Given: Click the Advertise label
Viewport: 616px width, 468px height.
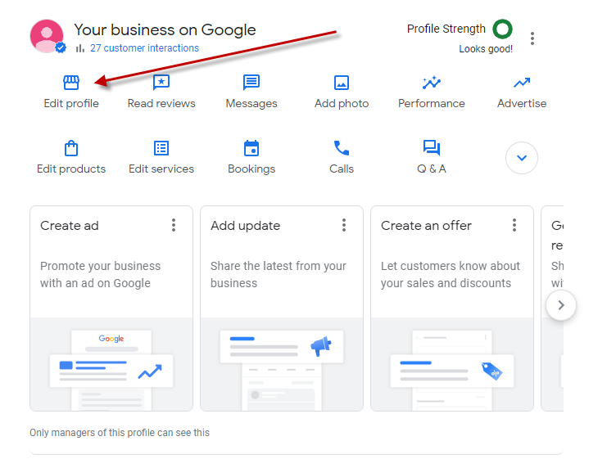Looking at the screenshot, I should [522, 104].
